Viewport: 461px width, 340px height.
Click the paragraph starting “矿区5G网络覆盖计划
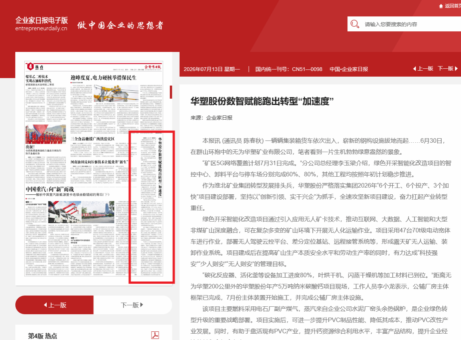coord(321,169)
